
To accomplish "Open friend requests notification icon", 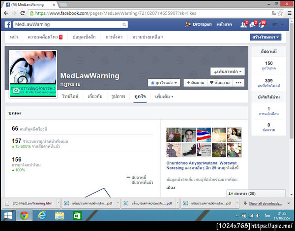I will pyautogui.click(x=244, y=25).
